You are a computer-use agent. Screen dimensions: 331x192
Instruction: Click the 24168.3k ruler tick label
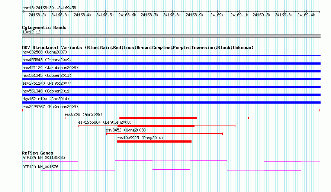click(x=60, y=15)
